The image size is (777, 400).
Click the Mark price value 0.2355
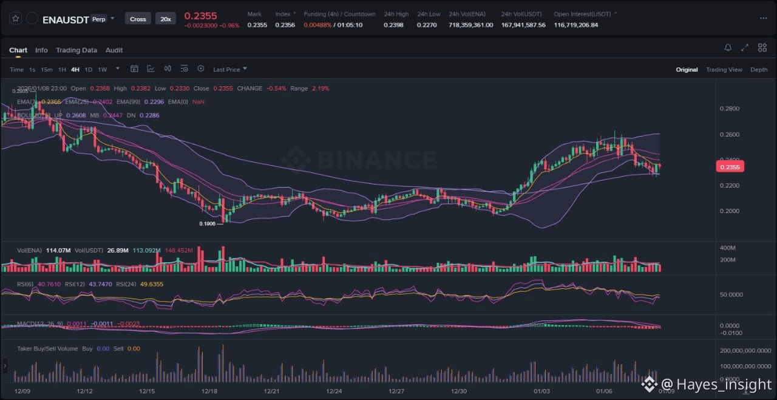257,25
